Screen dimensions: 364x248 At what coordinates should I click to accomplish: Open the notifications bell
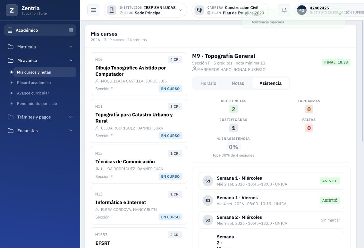(x=284, y=10)
